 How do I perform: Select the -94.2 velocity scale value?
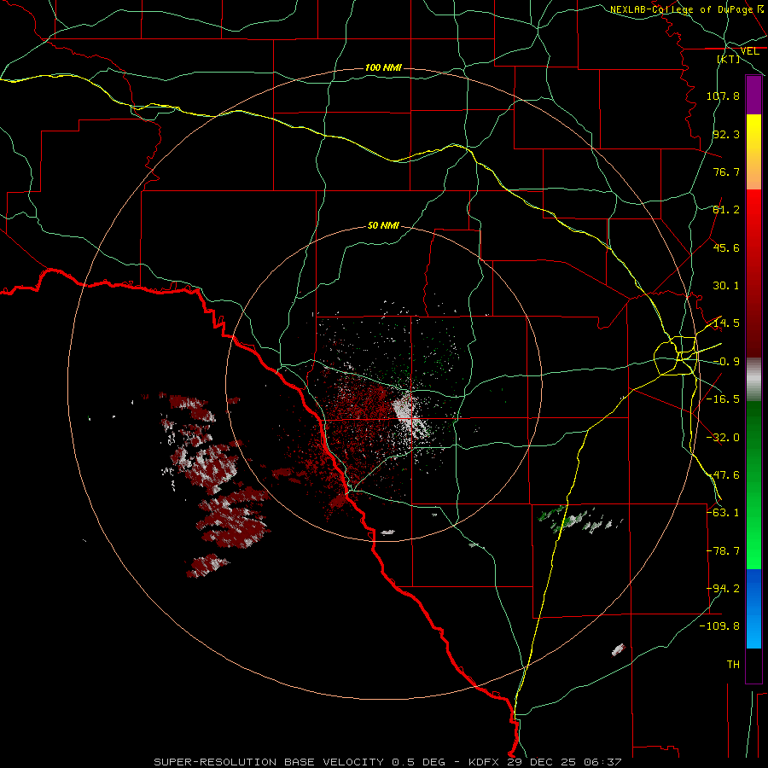pyautogui.click(x=723, y=589)
